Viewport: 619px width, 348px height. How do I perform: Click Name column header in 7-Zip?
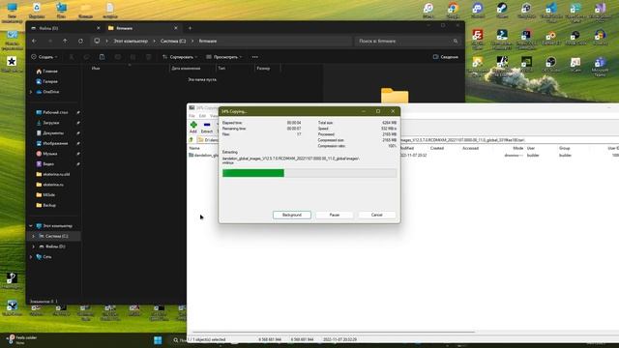[x=194, y=148]
